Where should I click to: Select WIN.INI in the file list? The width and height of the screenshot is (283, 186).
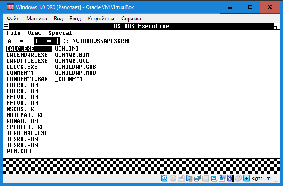coord(66,49)
